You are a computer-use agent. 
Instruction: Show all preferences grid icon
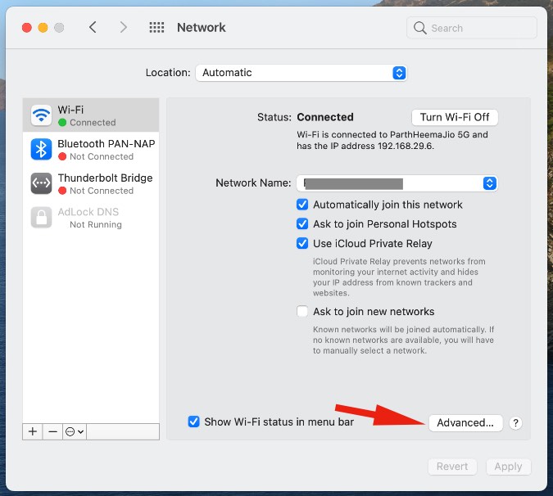(156, 28)
